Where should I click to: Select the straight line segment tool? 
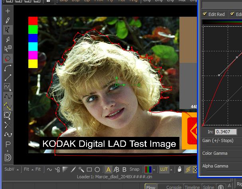[x=8, y=78]
